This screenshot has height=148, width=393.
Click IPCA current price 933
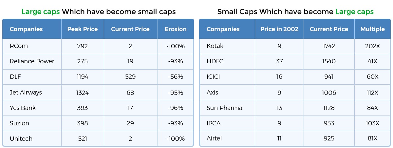329,123
